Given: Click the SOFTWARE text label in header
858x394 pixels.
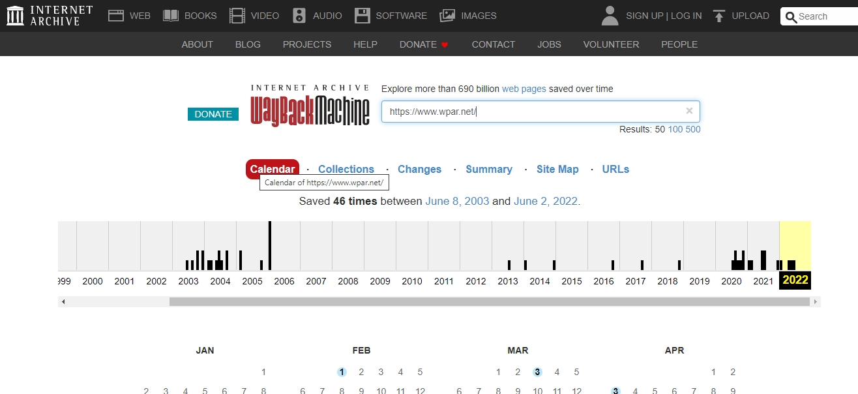Looking at the screenshot, I should click(402, 16).
